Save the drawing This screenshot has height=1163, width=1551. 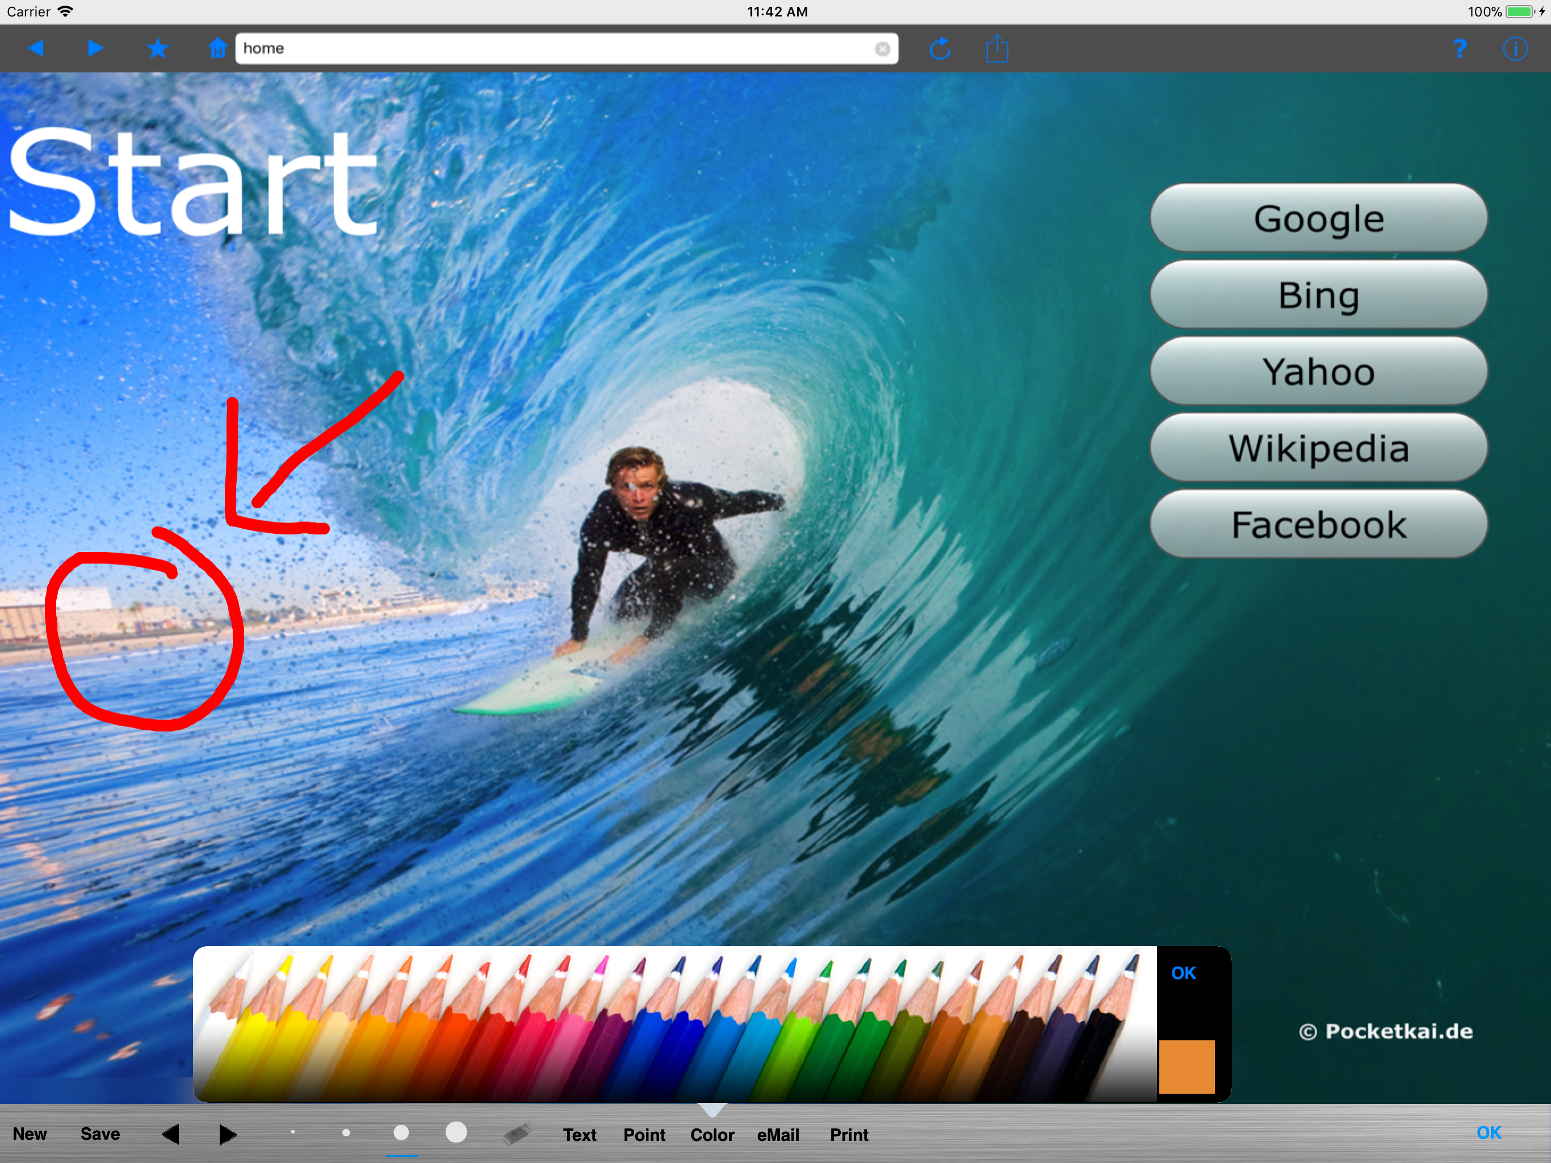pos(100,1134)
